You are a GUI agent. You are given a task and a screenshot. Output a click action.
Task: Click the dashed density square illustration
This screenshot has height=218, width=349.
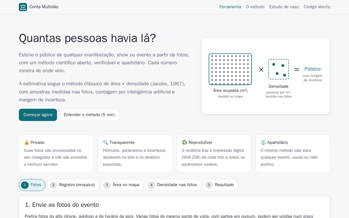click(x=278, y=69)
